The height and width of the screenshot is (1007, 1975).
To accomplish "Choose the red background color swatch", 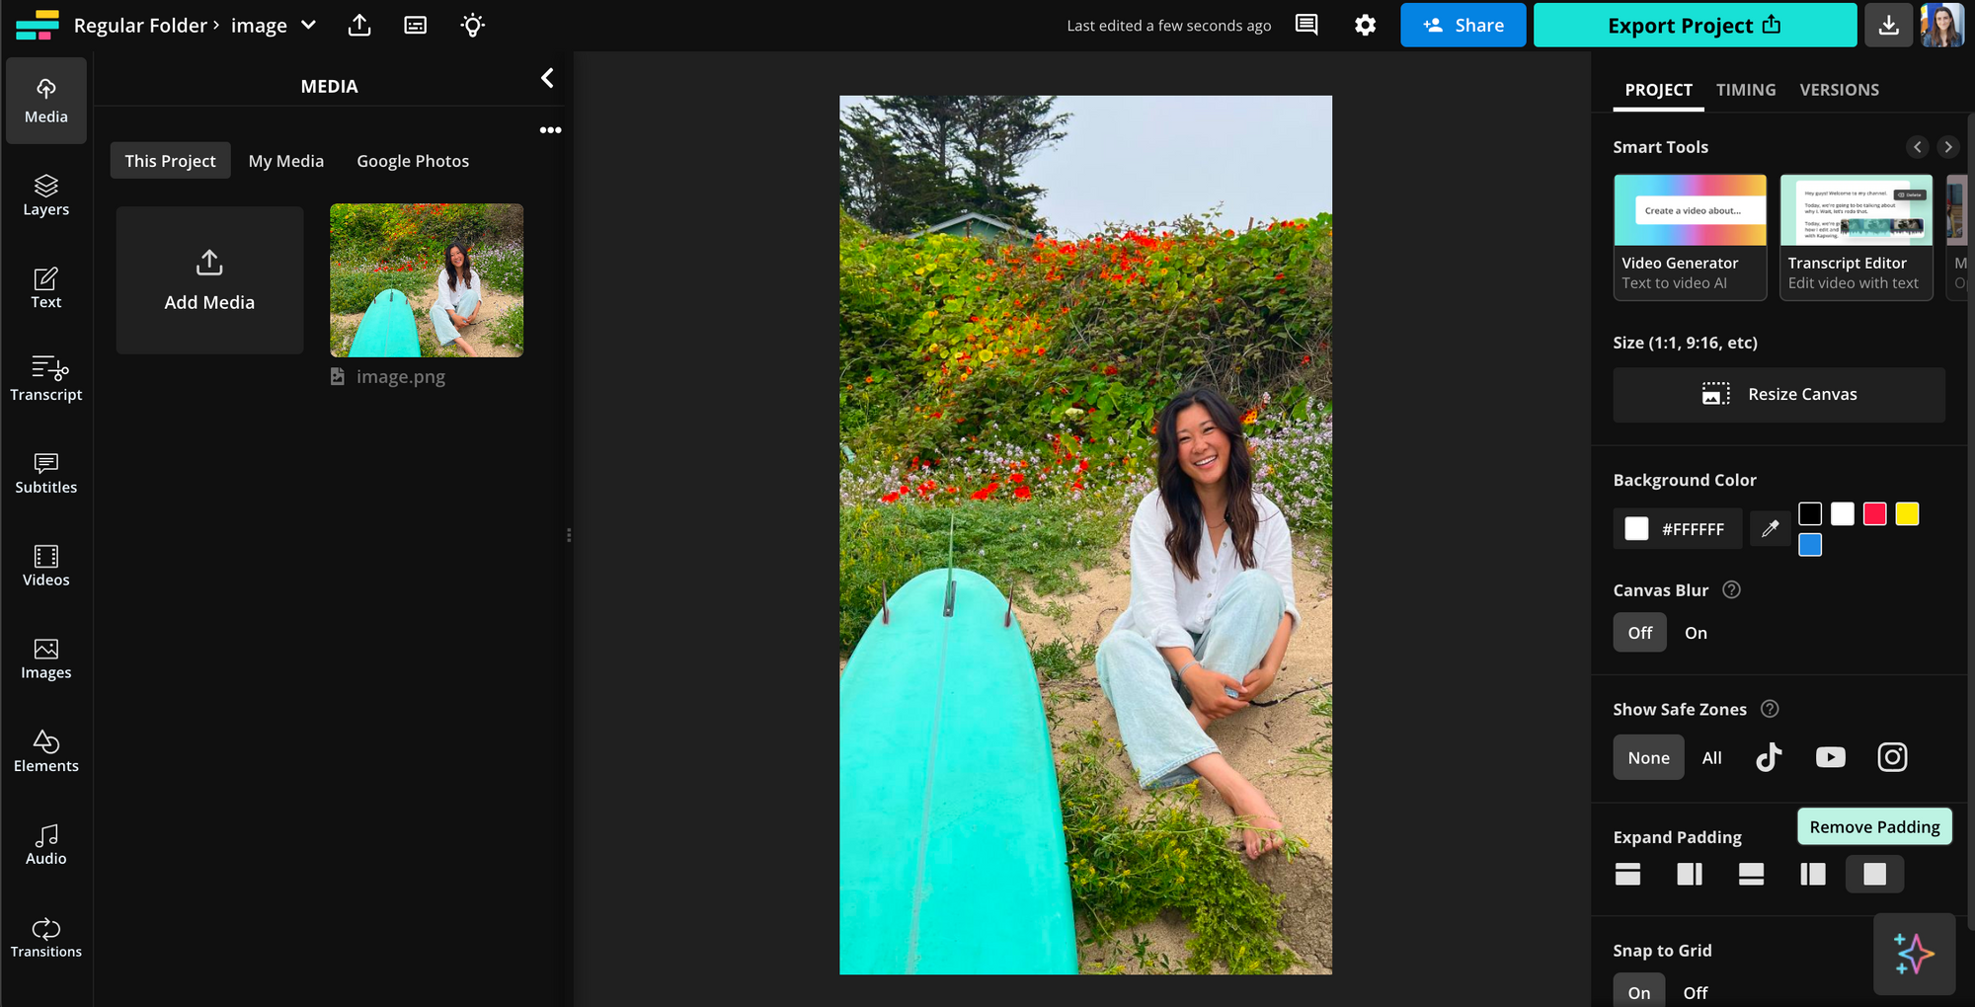I will point(1874,513).
